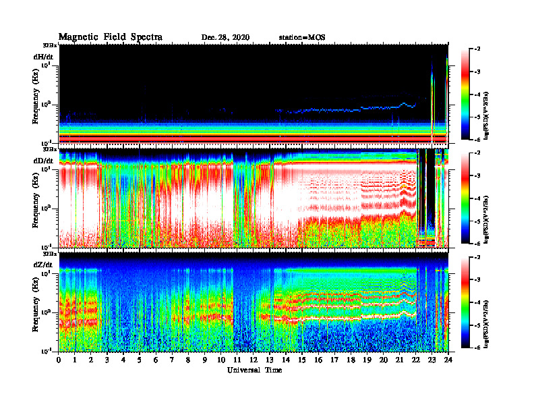Click the "Universal Time" axis label
The width and height of the screenshot is (534, 413).
pos(255,370)
